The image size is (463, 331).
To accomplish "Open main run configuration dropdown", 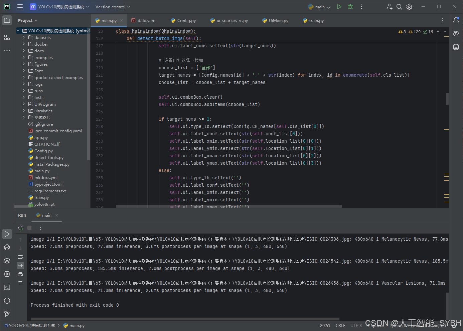I will (319, 7).
